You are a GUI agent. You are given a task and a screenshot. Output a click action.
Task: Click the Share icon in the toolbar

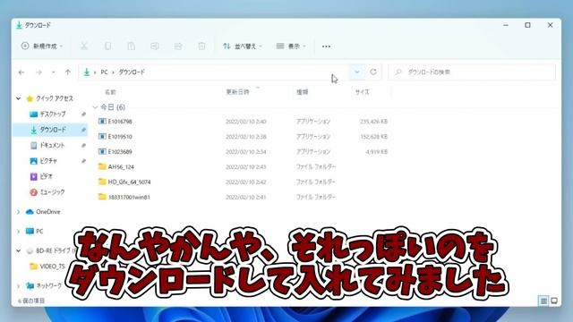point(178,46)
